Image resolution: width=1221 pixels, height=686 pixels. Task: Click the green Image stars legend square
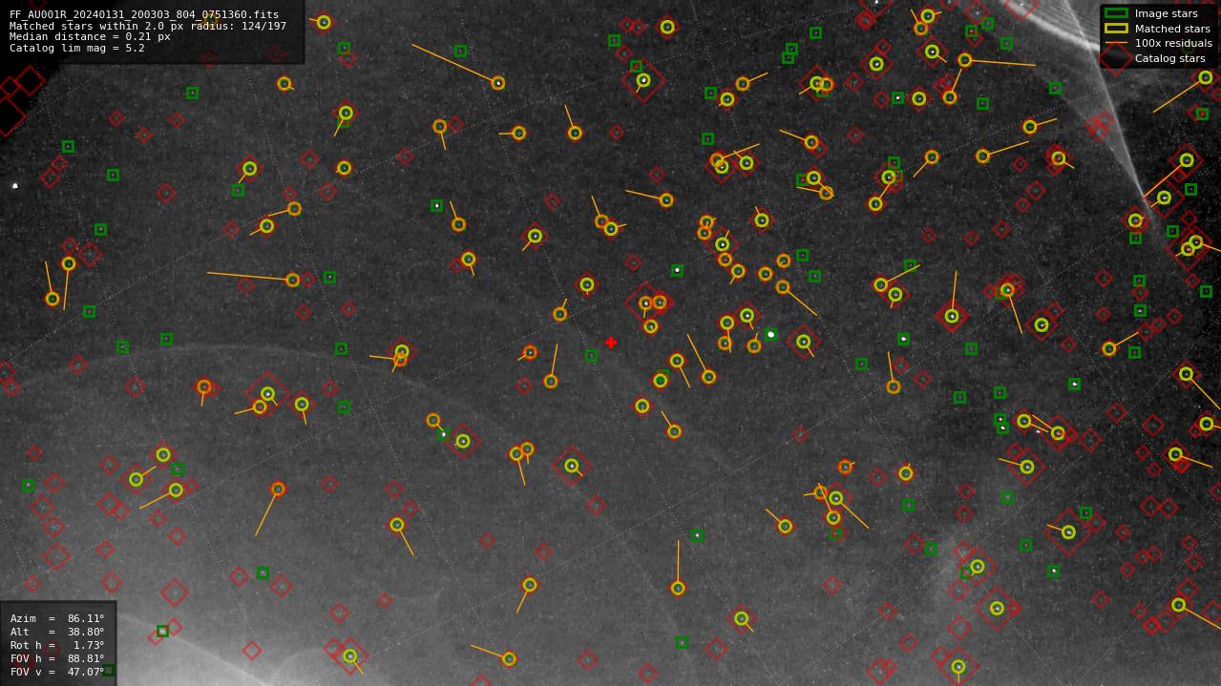point(1116,13)
